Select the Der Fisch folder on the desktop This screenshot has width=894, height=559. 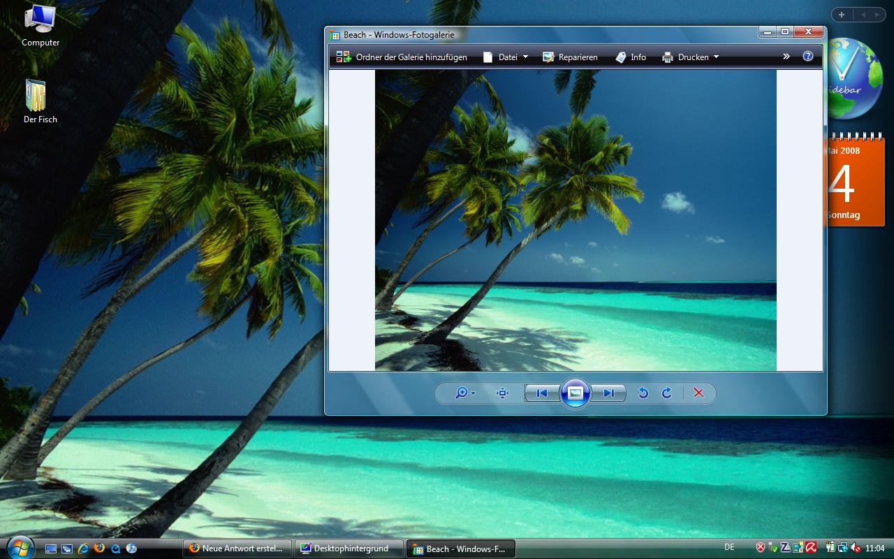pyautogui.click(x=41, y=101)
